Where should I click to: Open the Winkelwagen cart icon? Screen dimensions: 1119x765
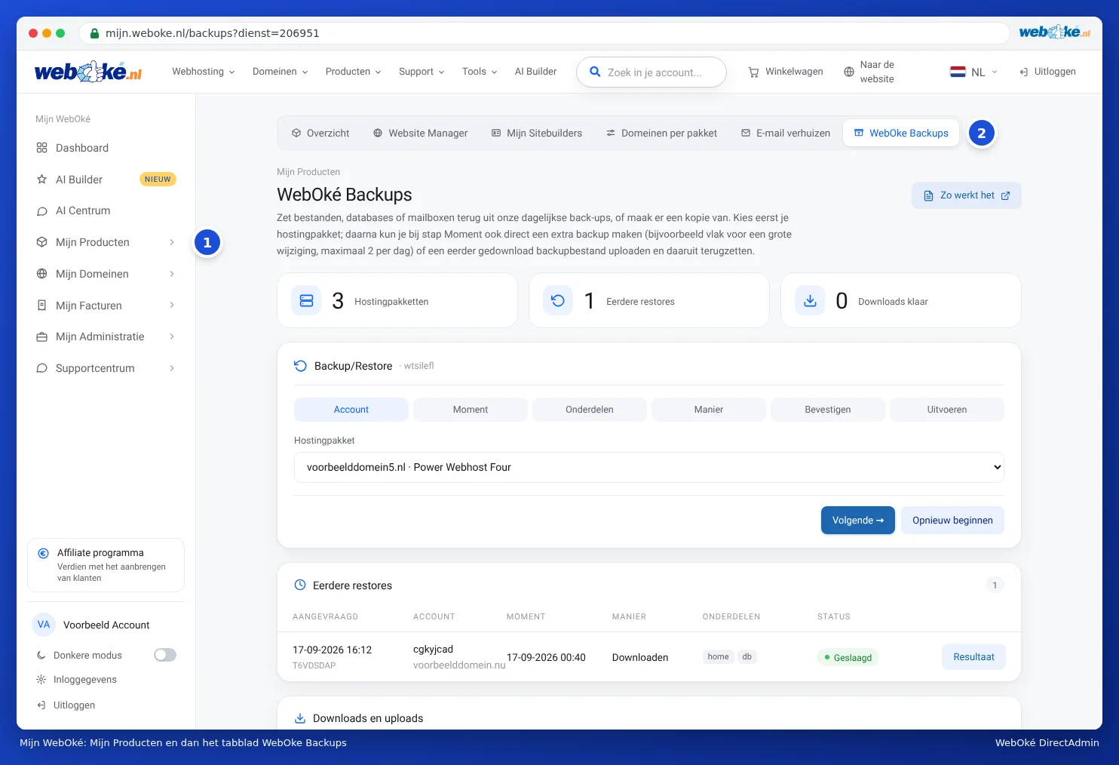tap(753, 72)
